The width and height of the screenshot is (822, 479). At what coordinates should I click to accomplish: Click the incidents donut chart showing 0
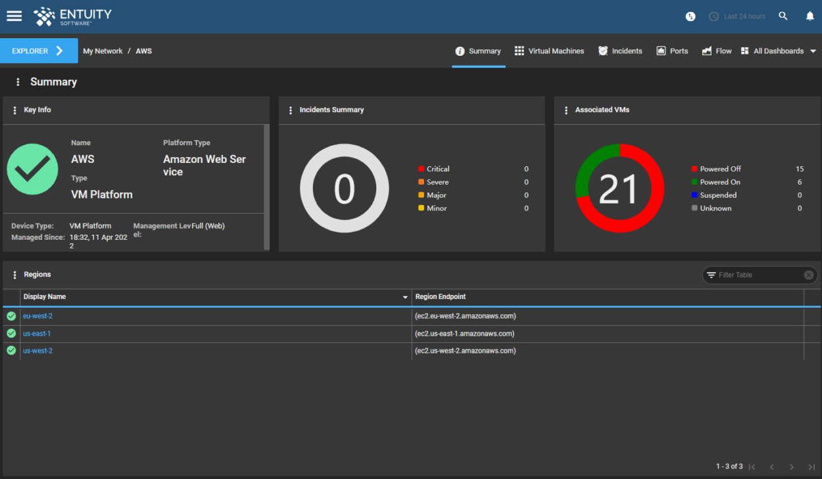345,188
